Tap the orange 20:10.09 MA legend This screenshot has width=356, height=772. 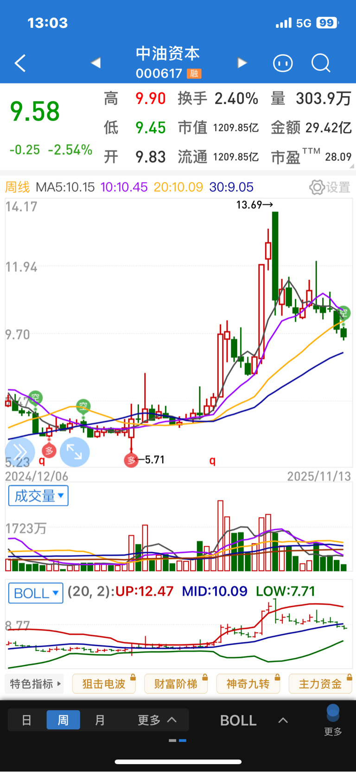(x=178, y=187)
